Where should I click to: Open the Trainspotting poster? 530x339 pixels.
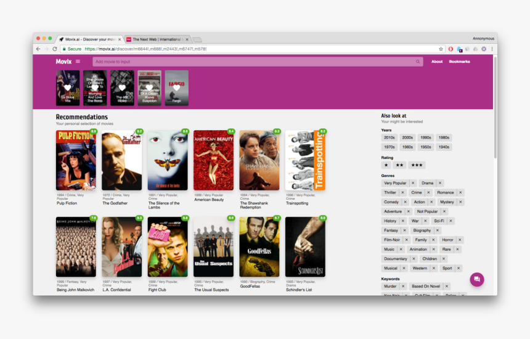point(305,160)
